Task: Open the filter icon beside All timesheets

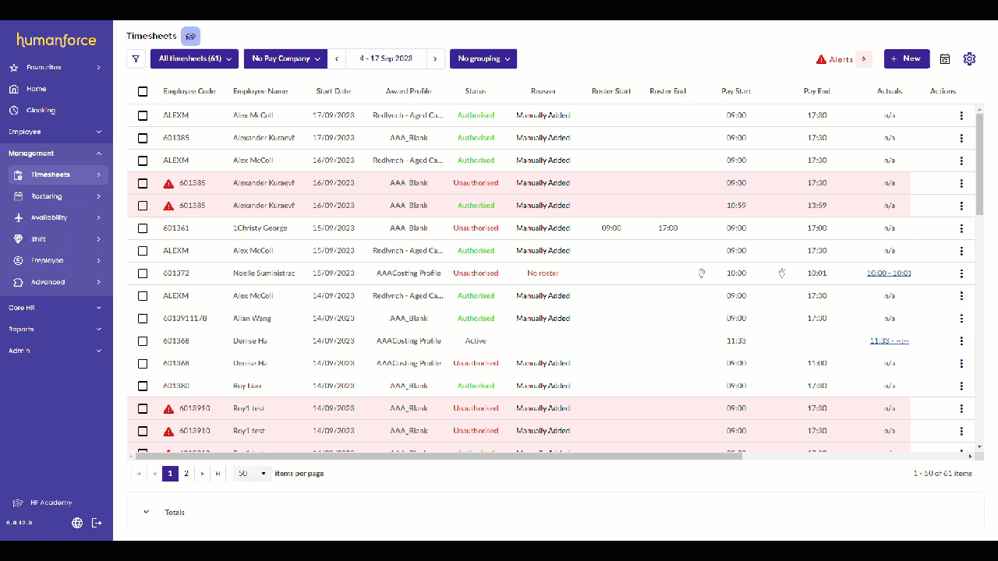Action: click(136, 59)
